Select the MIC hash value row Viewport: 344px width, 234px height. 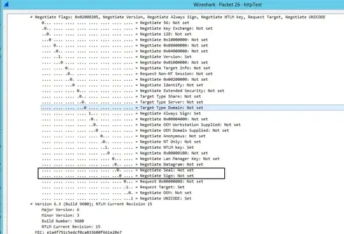pyautogui.click(x=78, y=232)
